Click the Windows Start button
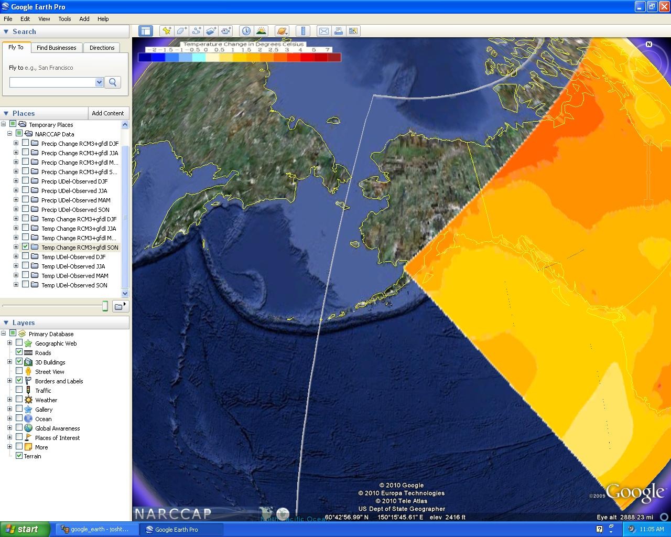Image resolution: width=671 pixels, height=537 pixels. pyautogui.click(x=25, y=529)
